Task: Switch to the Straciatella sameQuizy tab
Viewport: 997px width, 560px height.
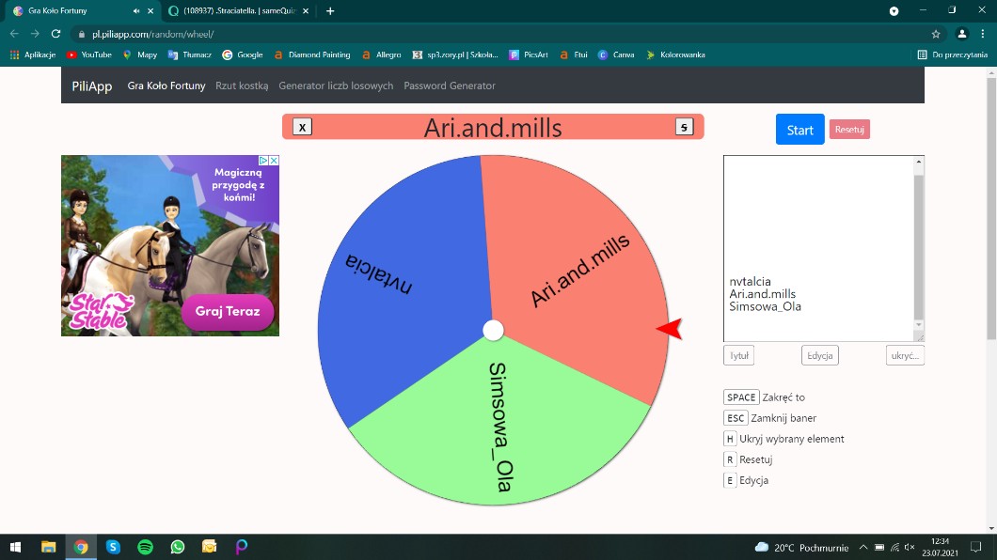Action: point(235,11)
